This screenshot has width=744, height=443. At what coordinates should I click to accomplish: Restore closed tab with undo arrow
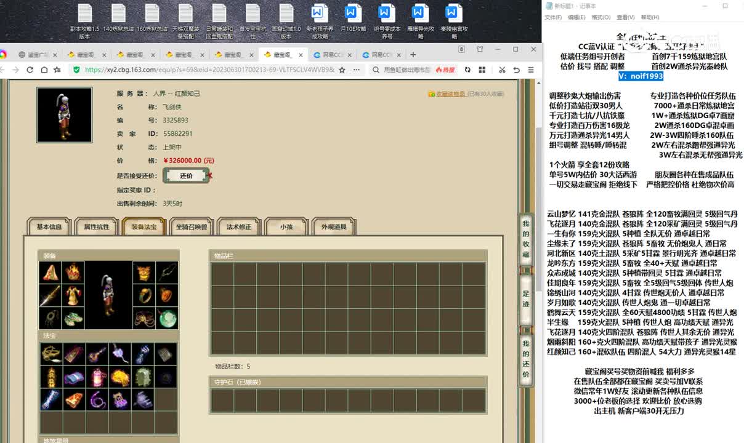[516, 70]
